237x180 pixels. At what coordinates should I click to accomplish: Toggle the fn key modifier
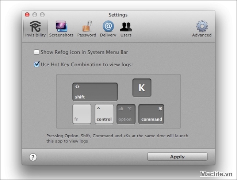pyautogui.click(x=82, y=114)
